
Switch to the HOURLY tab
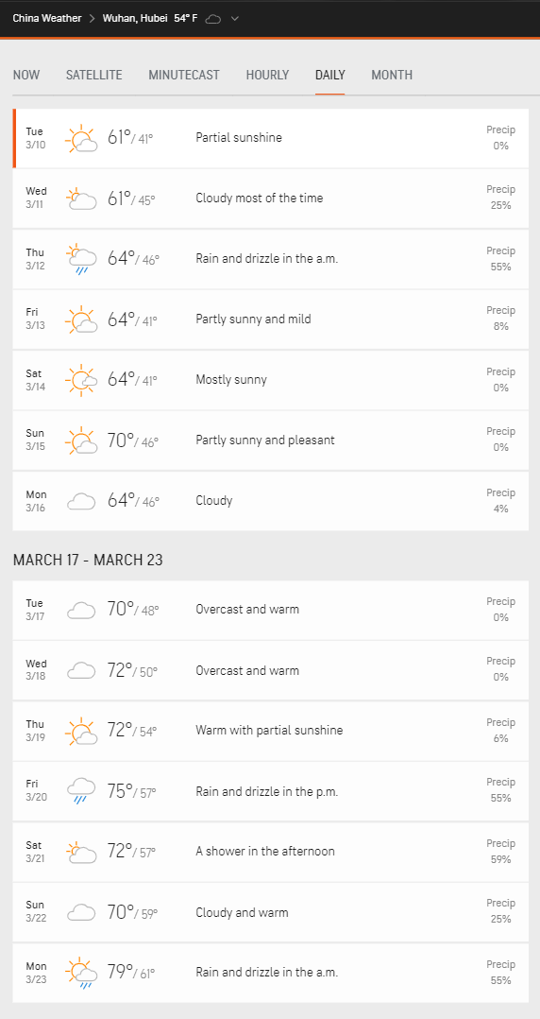pyautogui.click(x=267, y=75)
